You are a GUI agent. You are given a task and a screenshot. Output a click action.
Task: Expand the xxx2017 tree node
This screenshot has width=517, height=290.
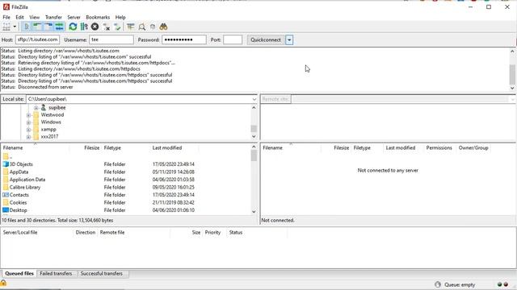click(x=29, y=137)
